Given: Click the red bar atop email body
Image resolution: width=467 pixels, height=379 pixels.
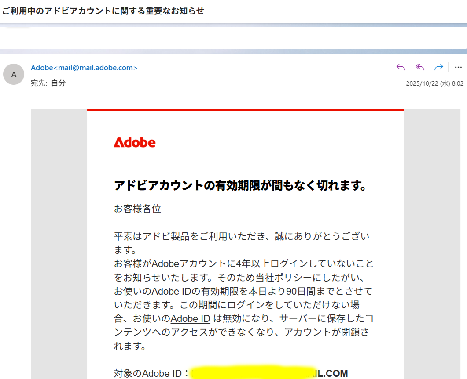Looking at the screenshot, I should pyautogui.click(x=245, y=109).
